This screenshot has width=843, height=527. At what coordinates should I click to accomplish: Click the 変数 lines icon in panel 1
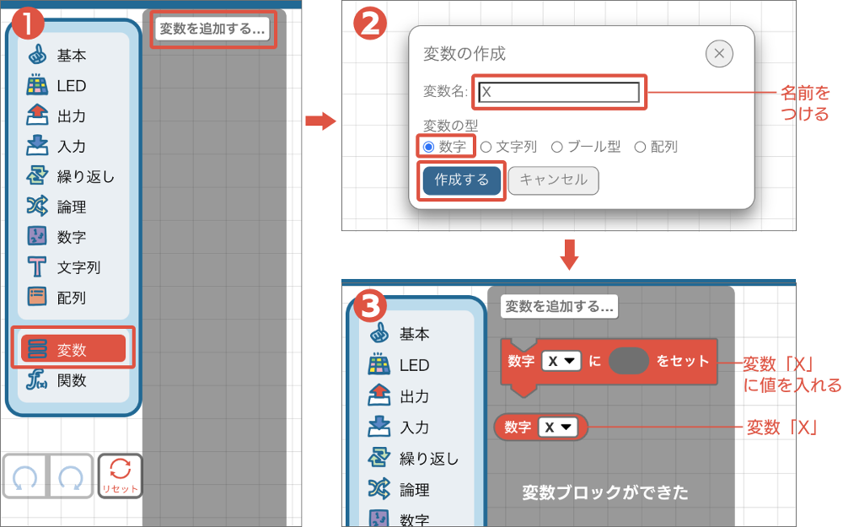pos(37,349)
